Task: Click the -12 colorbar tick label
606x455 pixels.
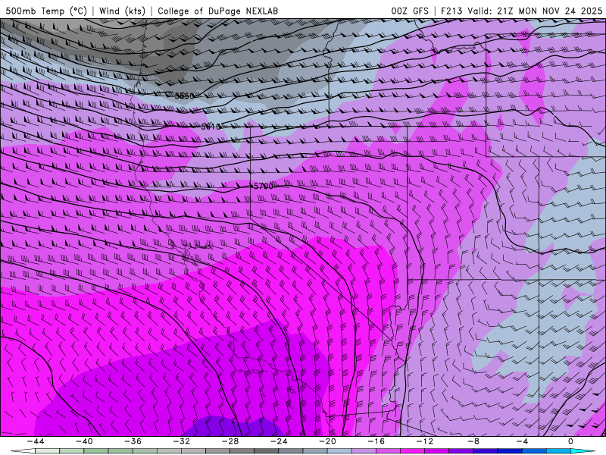Action: point(425,441)
